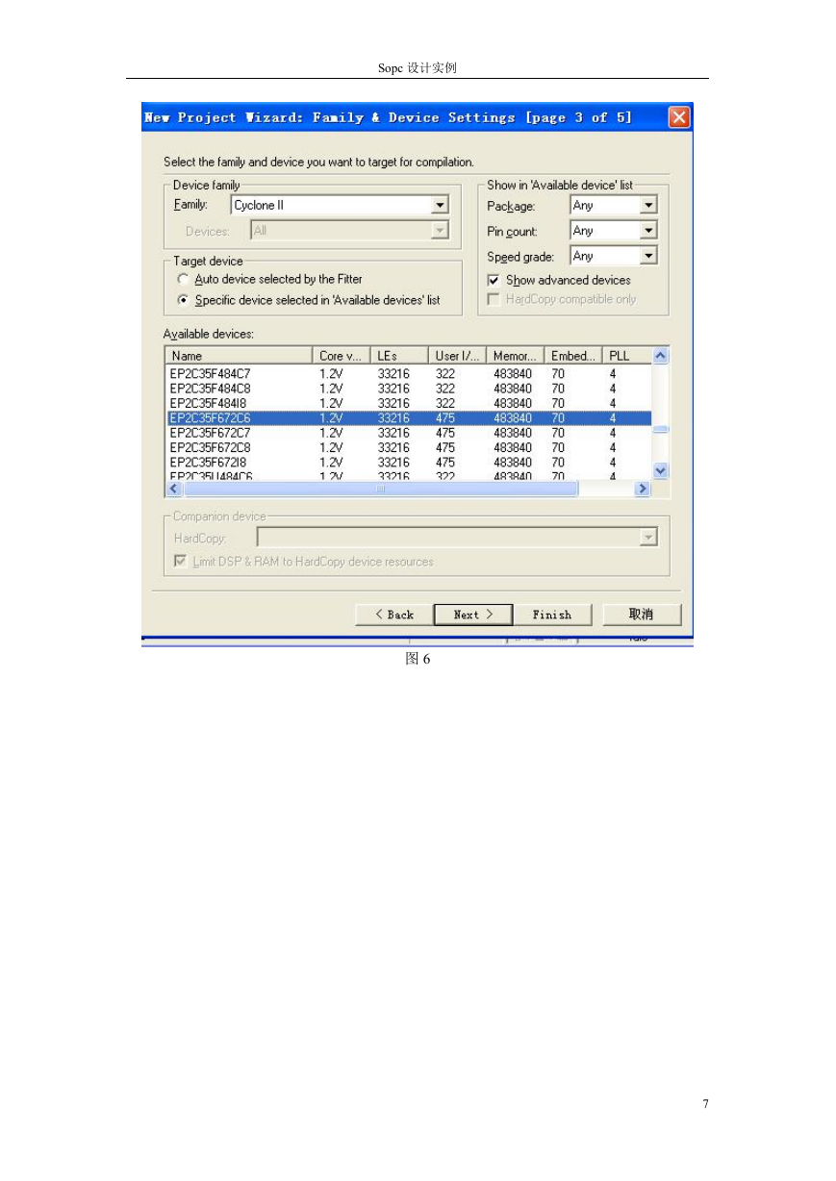Sort devices by Embedded column header
Viewport: 836px width, 1181px height.
pyautogui.click(x=573, y=356)
